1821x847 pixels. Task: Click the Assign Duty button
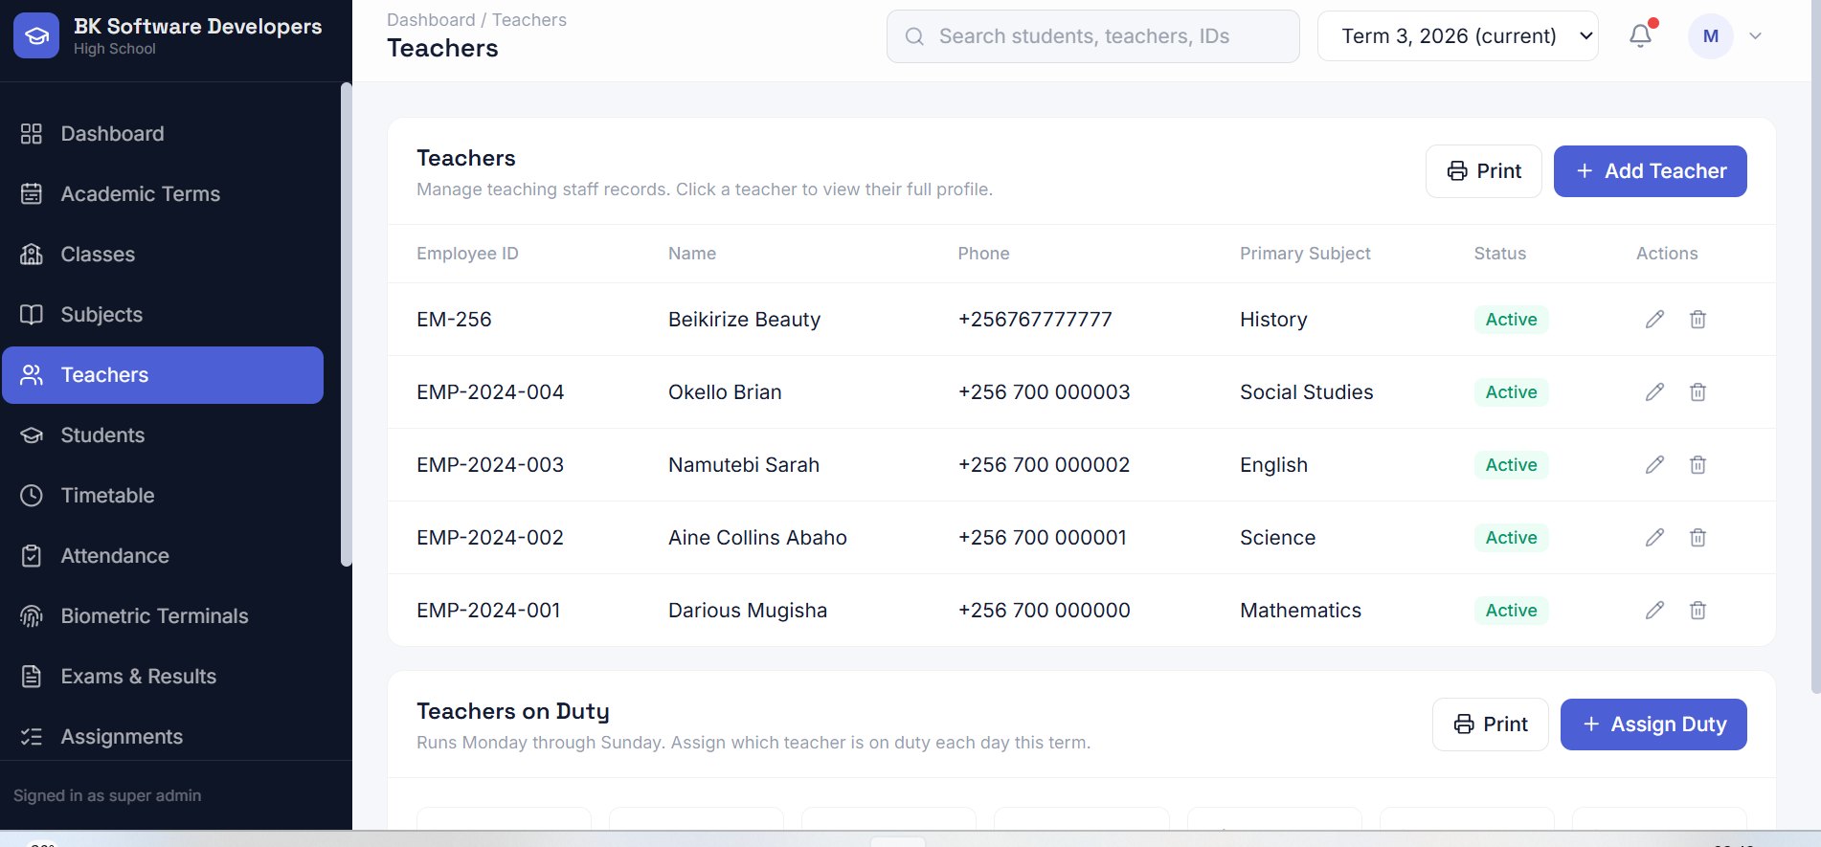(x=1653, y=724)
